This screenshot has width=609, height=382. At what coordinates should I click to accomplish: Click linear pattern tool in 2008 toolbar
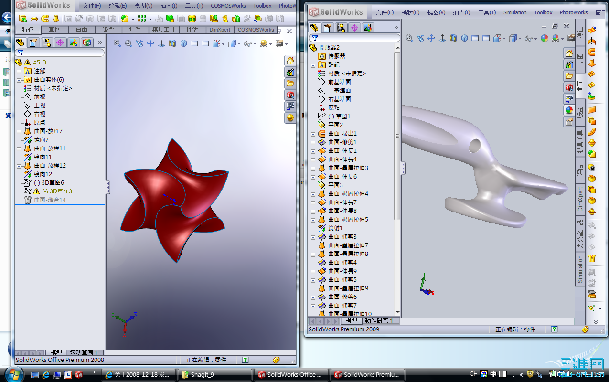coord(141,19)
